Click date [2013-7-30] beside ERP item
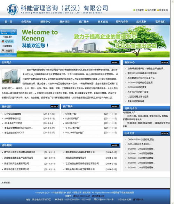Image resolution: width=174 pixels, height=204 pixels. coord(49,114)
